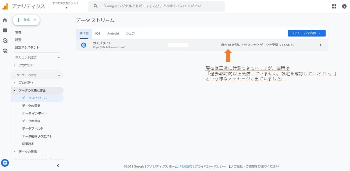This screenshot has width=350, height=171.
Task: Open the ストリームを追加 dropdown button
Action: click(307, 33)
